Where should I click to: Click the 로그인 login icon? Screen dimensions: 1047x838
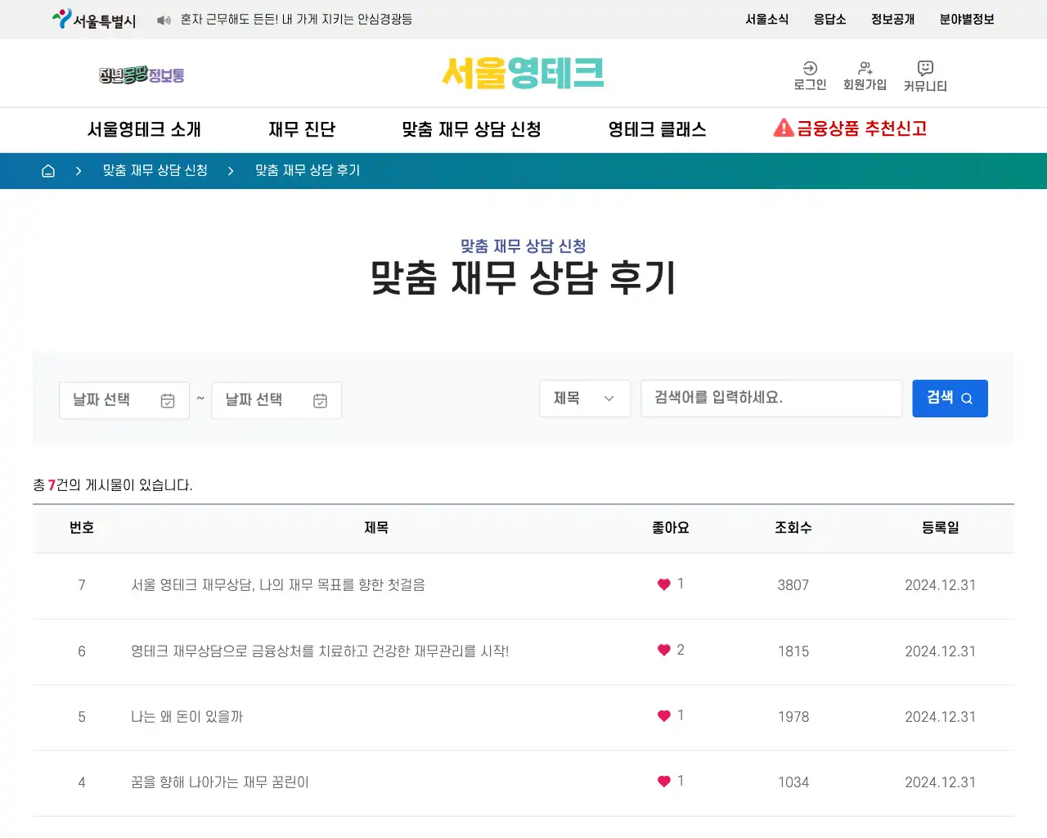coord(810,68)
